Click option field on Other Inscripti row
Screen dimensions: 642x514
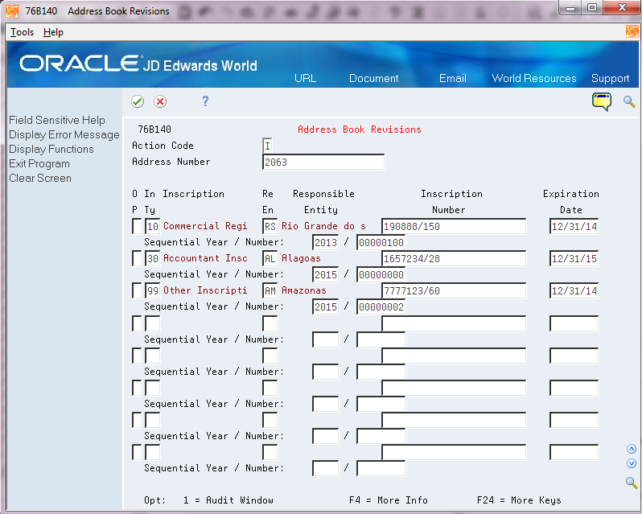(137, 291)
